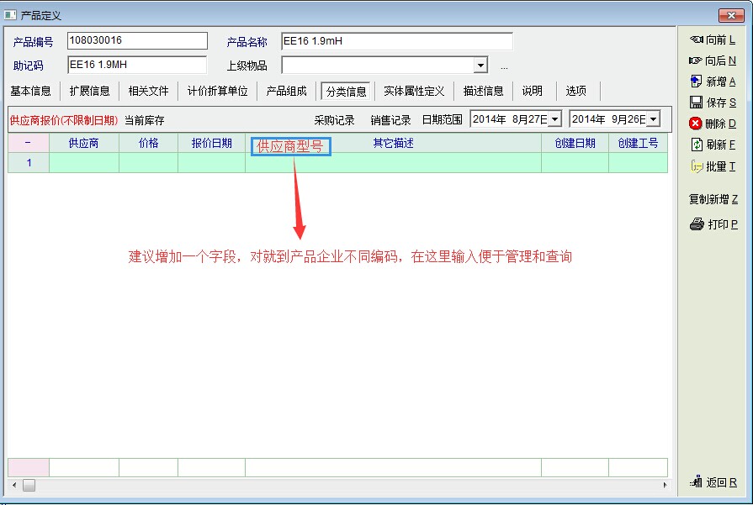The height and width of the screenshot is (505, 753).
Task: Switch to the 基本信息 tab
Action: [31, 91]
